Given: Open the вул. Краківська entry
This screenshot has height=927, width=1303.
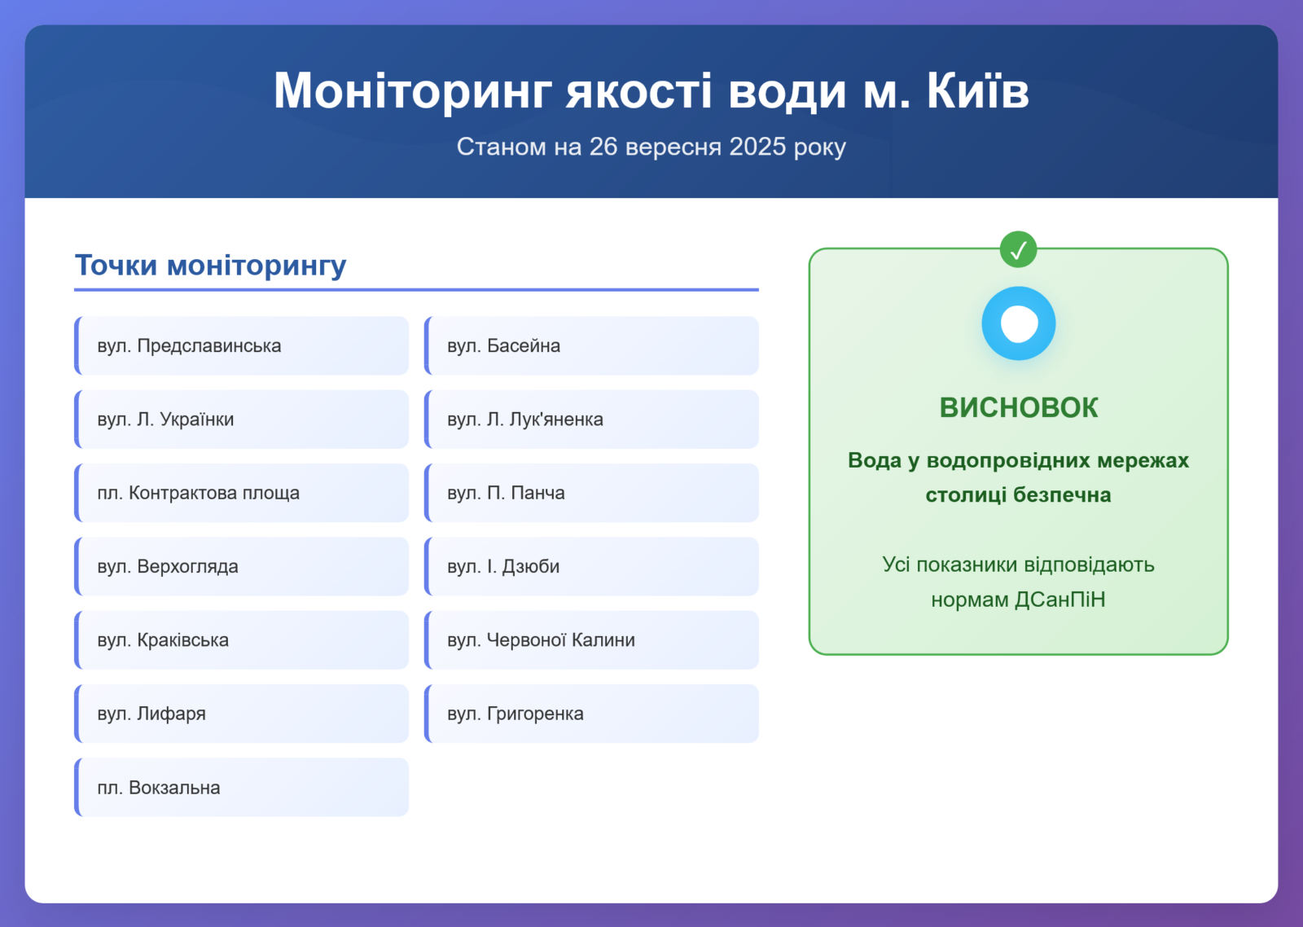Looking at the screenshot, I should point(242,640).
